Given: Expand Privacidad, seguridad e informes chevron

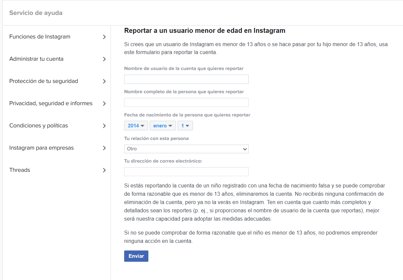Looking at the screenshot, I should tap(104, 104).
